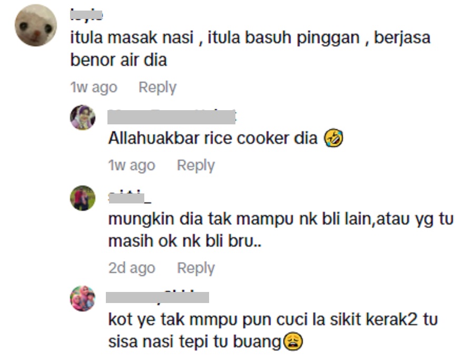
Task: Open the white hamster profile picture
Action: tap(36, 25)
